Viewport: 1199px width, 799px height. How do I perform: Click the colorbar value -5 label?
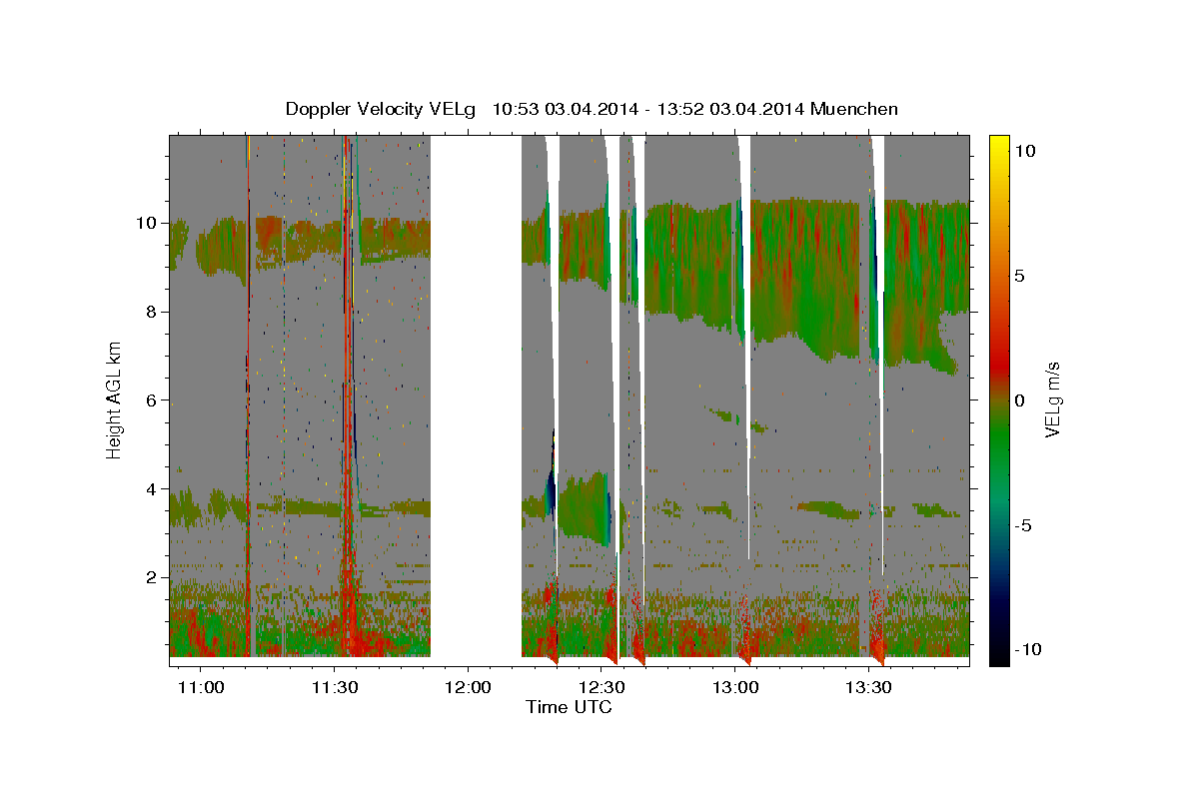[1023, 525]
